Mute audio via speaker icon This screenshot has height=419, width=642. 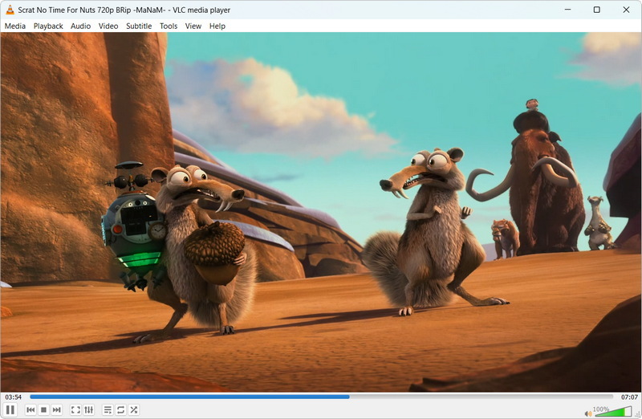pos(588,413)
